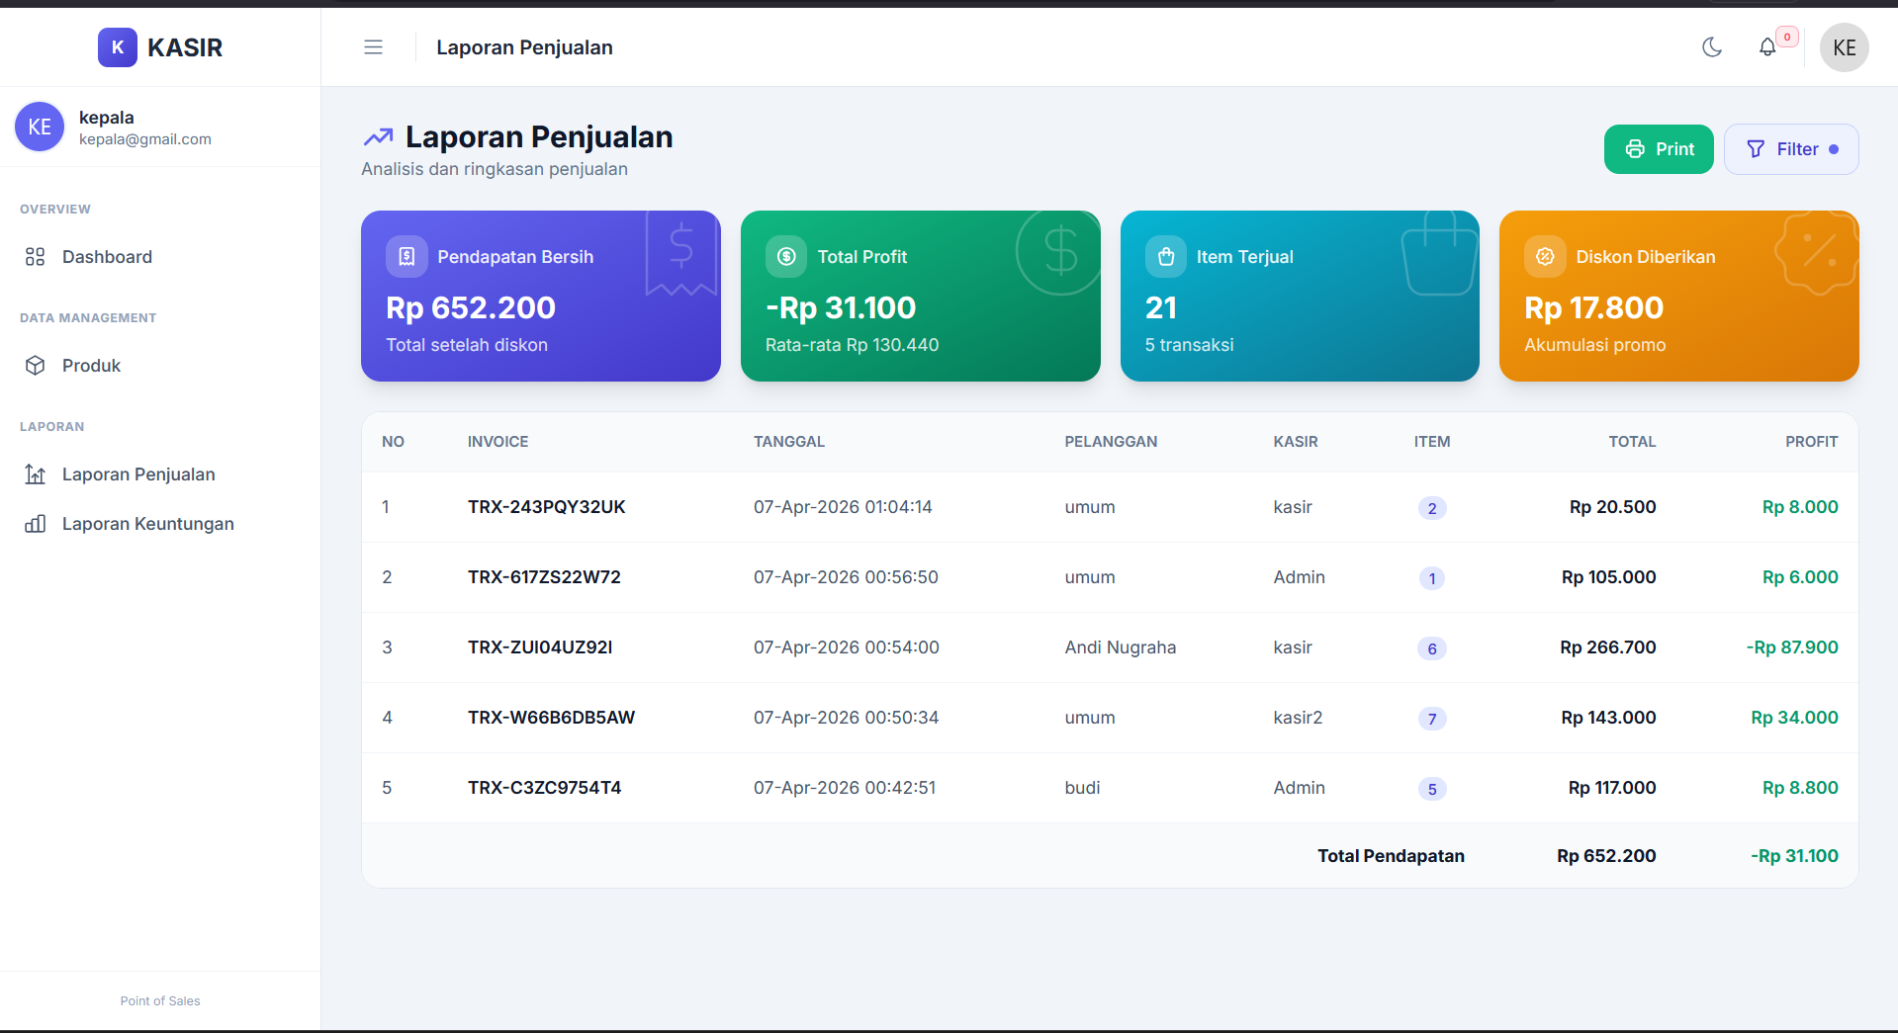Switch to dark mode moon icon
1898x1033 pixels.
point(1712,47)
